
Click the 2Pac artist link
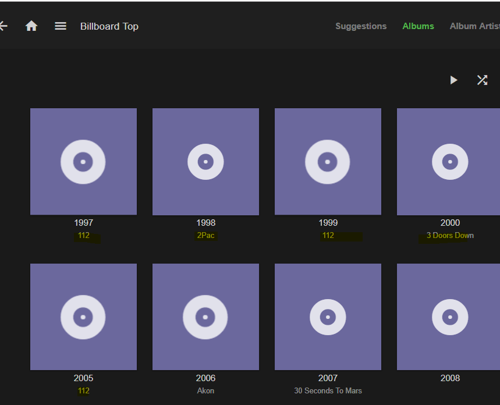[205, 236]
